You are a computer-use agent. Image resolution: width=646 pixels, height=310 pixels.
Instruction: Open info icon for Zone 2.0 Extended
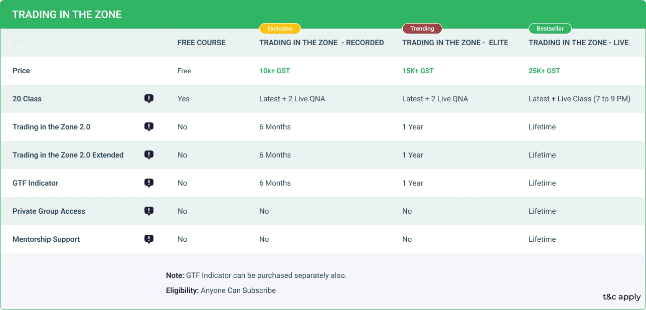point(149,155)
